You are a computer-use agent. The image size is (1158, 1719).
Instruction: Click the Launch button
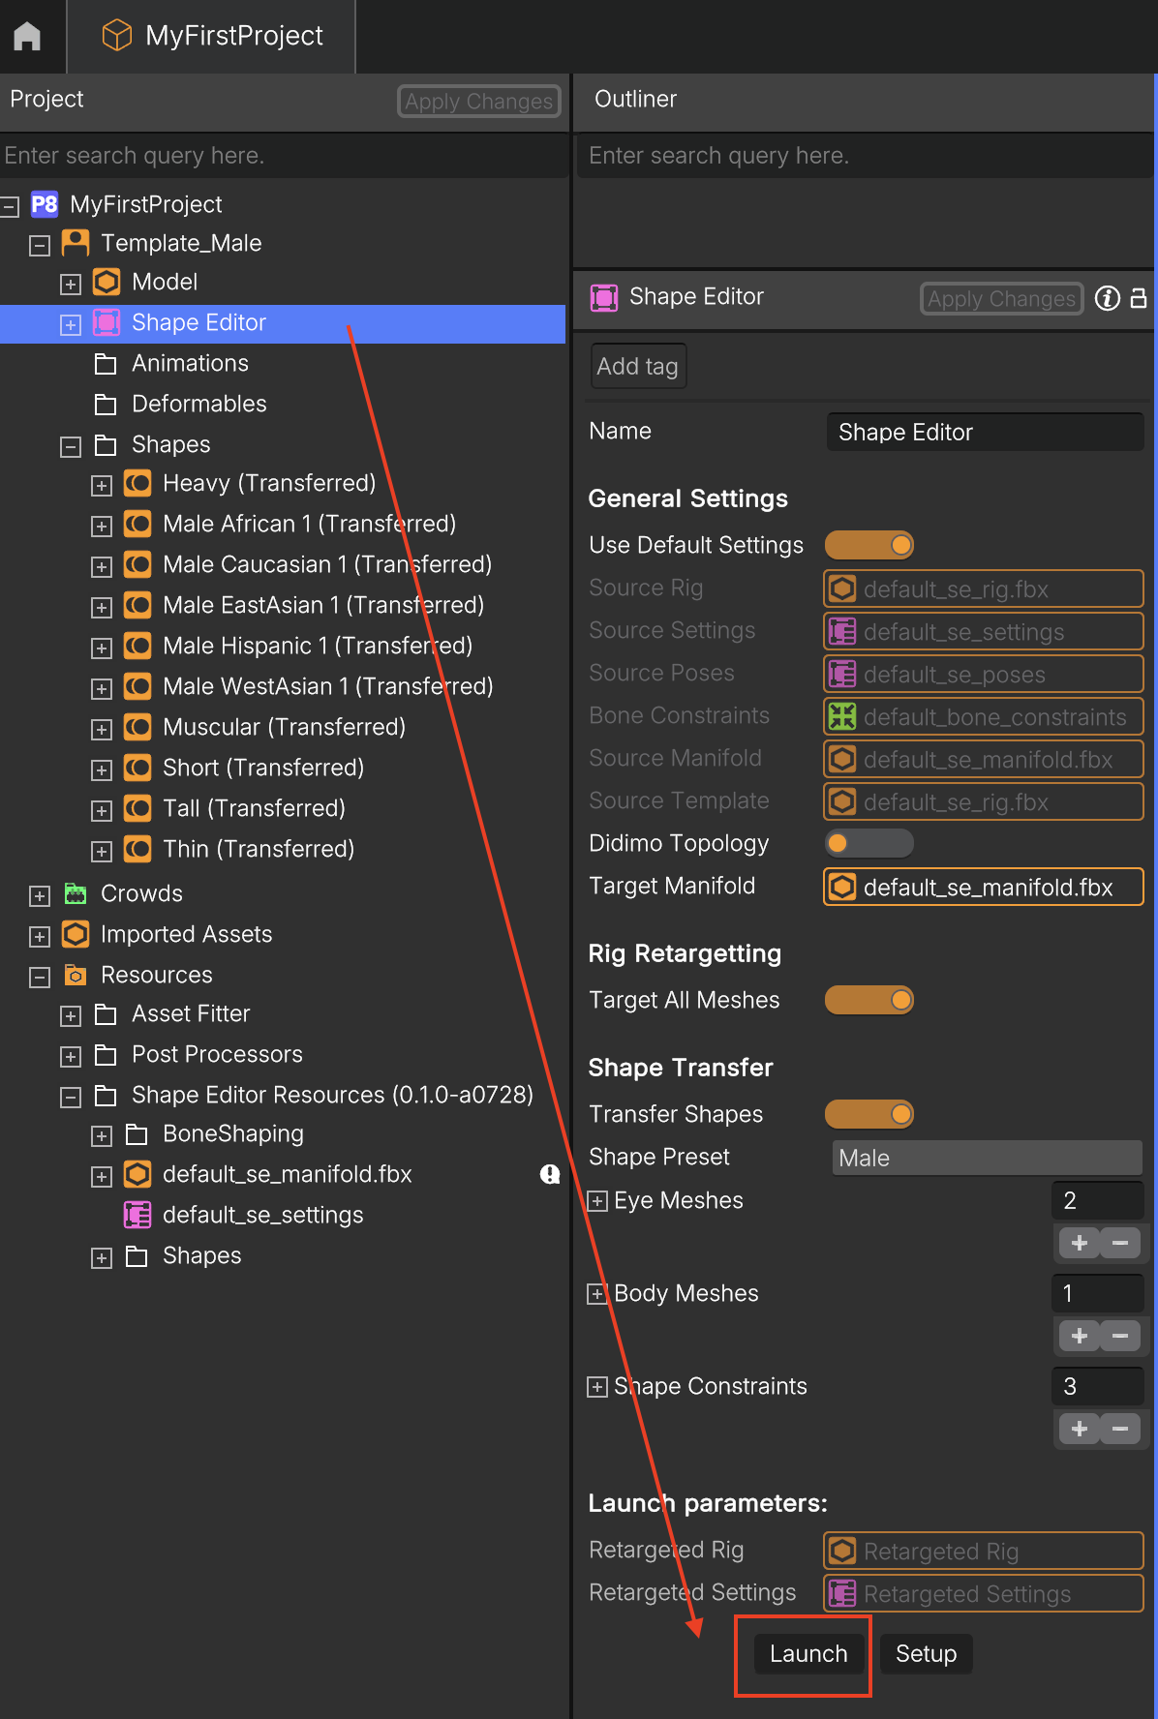click(x=808, y=1653)
